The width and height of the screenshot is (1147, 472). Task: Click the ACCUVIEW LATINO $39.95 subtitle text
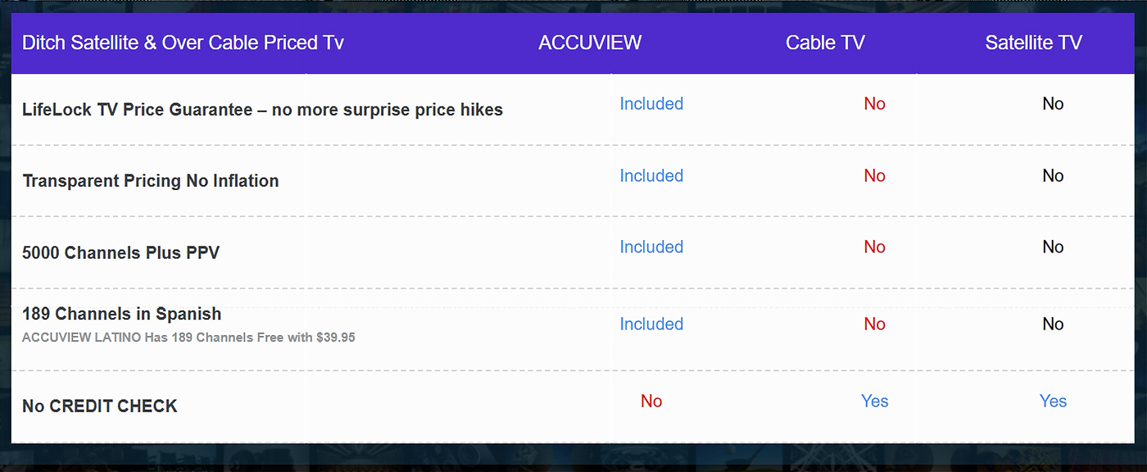click(x=188, y=338)
